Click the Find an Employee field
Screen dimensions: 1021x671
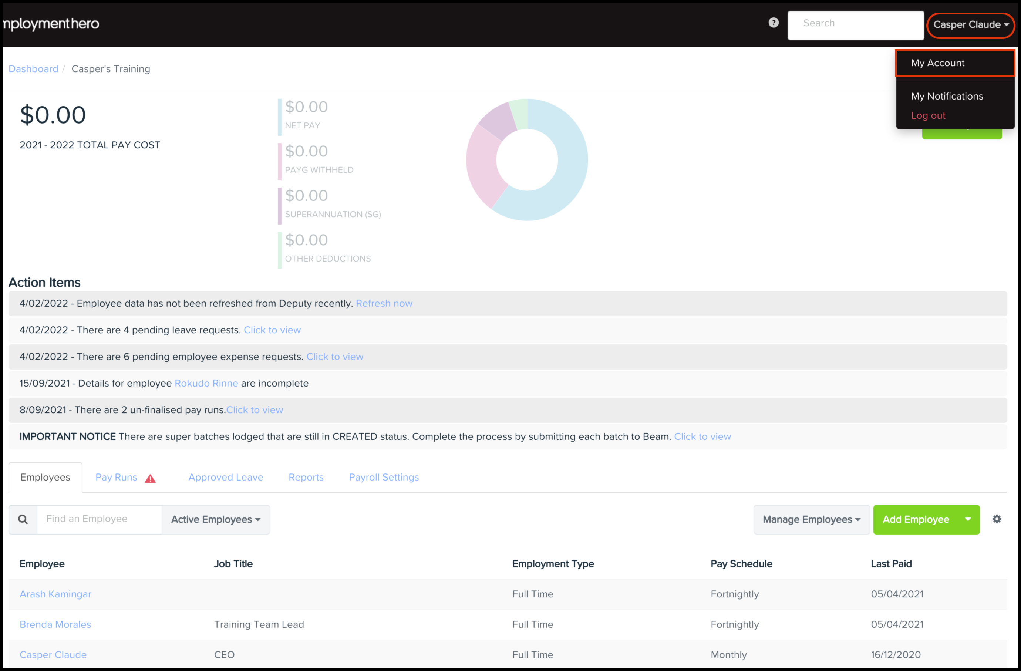pos(100,519)
